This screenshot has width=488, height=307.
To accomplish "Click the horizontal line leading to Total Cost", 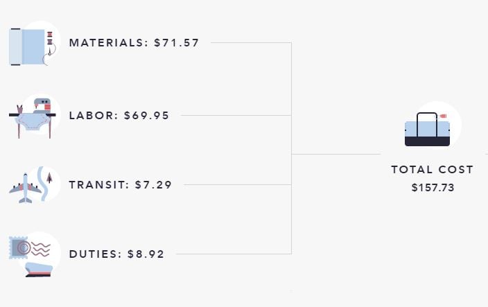I will click(335, 154).
